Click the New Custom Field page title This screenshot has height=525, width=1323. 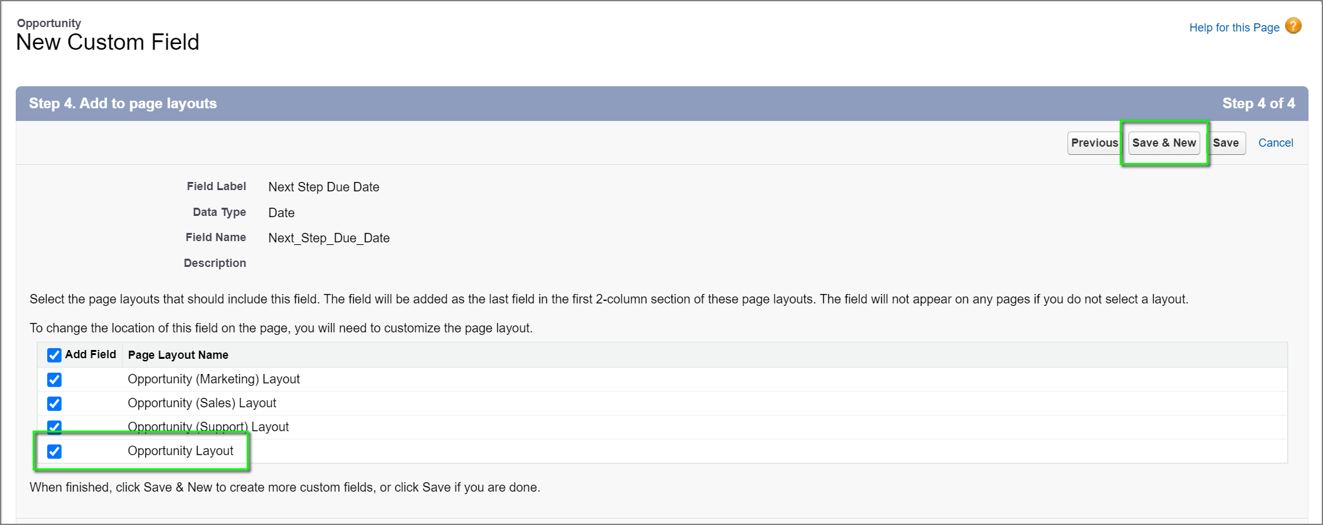108,42
